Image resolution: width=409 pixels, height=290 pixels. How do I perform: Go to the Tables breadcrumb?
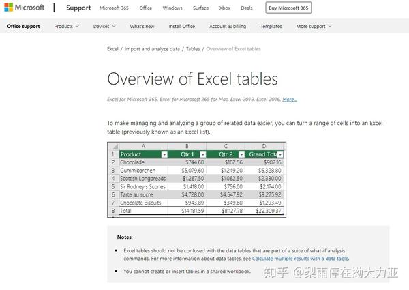tap(193, 49)
